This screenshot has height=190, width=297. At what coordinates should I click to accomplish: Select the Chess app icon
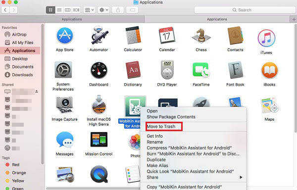(201, 36)
